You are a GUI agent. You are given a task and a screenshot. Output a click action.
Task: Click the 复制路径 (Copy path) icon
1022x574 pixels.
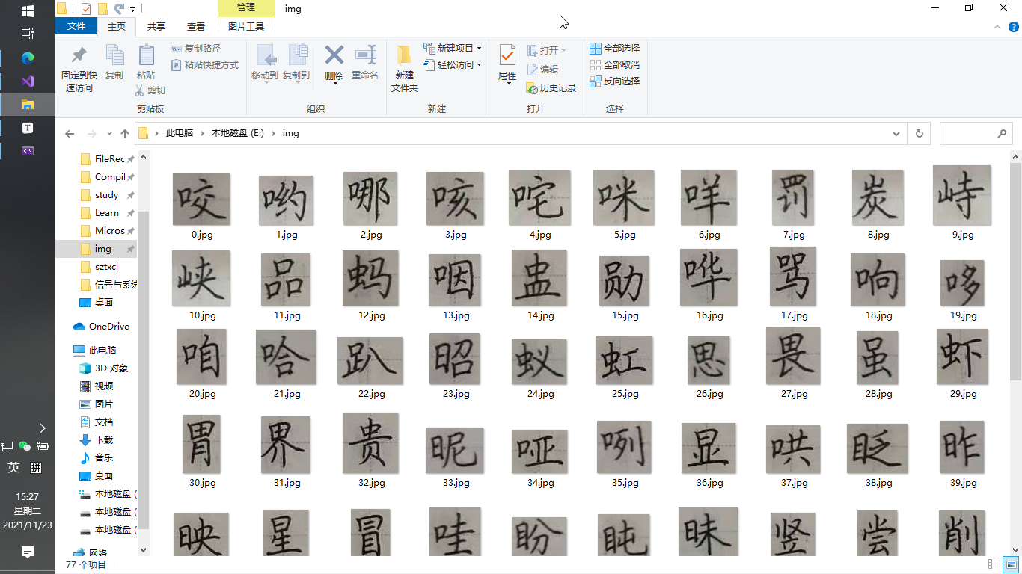tap(196, 48)
